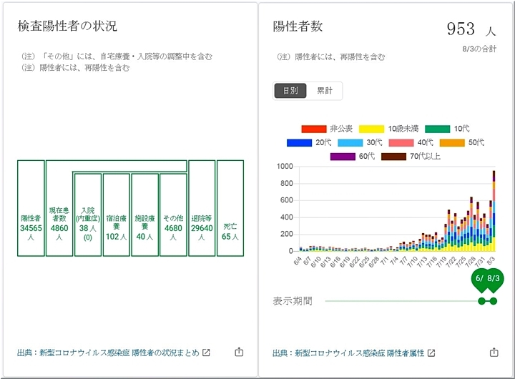Screen dimensions: 515x379
Task: Click external link icon after 陽性者属性
Action: 431,353
